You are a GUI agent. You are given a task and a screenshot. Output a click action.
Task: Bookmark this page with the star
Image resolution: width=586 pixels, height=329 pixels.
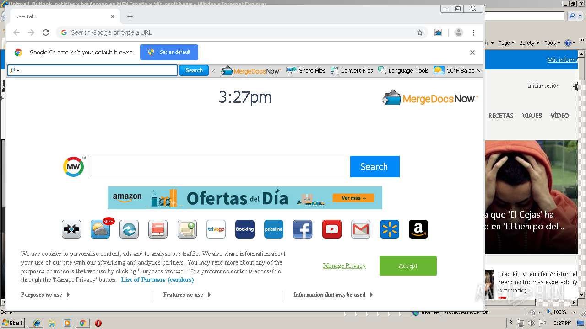point(420,32)
